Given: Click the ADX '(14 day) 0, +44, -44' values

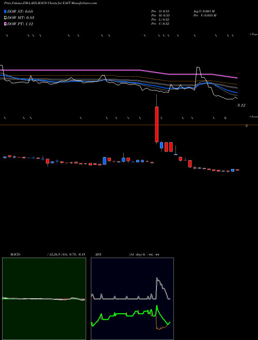Looking at the screenshot, I should [144, 254].
